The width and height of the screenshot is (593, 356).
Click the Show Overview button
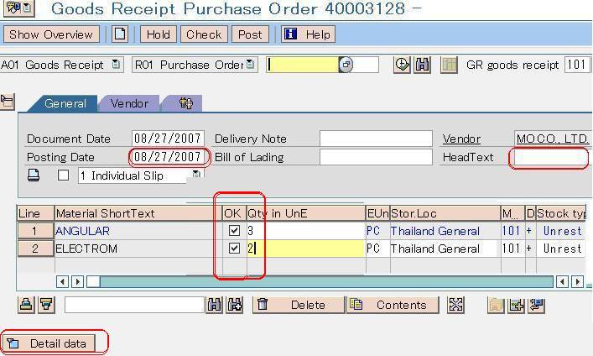coord(51,34)
